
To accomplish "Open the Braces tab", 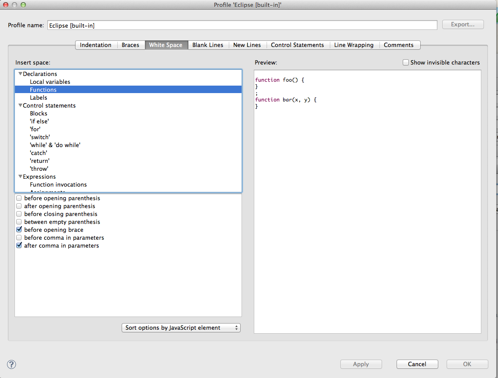I will pyautogui.click(x=130, y=45).
